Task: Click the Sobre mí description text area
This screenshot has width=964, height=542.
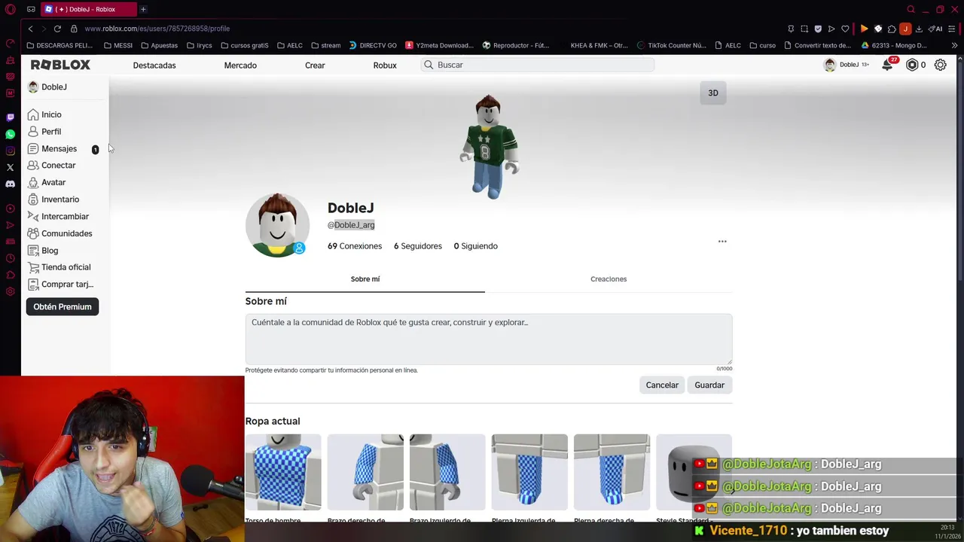Action: pos(488,340)
